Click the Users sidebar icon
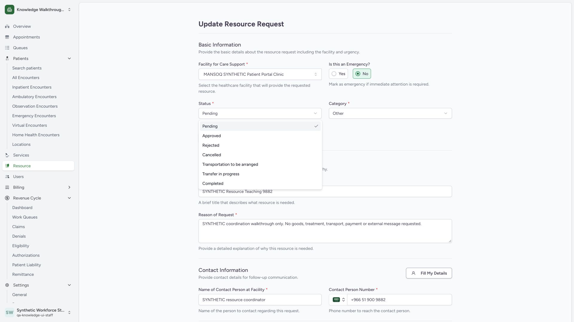This screenshot has width=574, height=322. (x=7, y=177)
